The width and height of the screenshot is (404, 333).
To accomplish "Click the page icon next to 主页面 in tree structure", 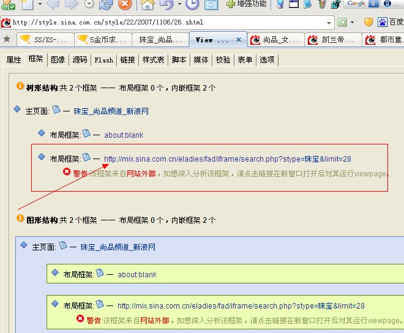I will [56, 110].
